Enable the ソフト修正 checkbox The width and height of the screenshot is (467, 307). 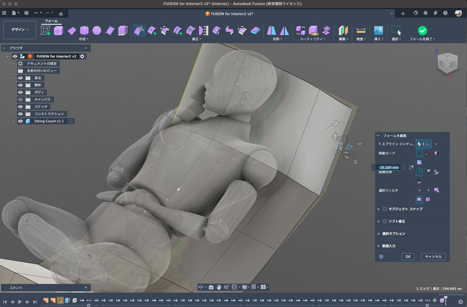(x=385, y=221)
